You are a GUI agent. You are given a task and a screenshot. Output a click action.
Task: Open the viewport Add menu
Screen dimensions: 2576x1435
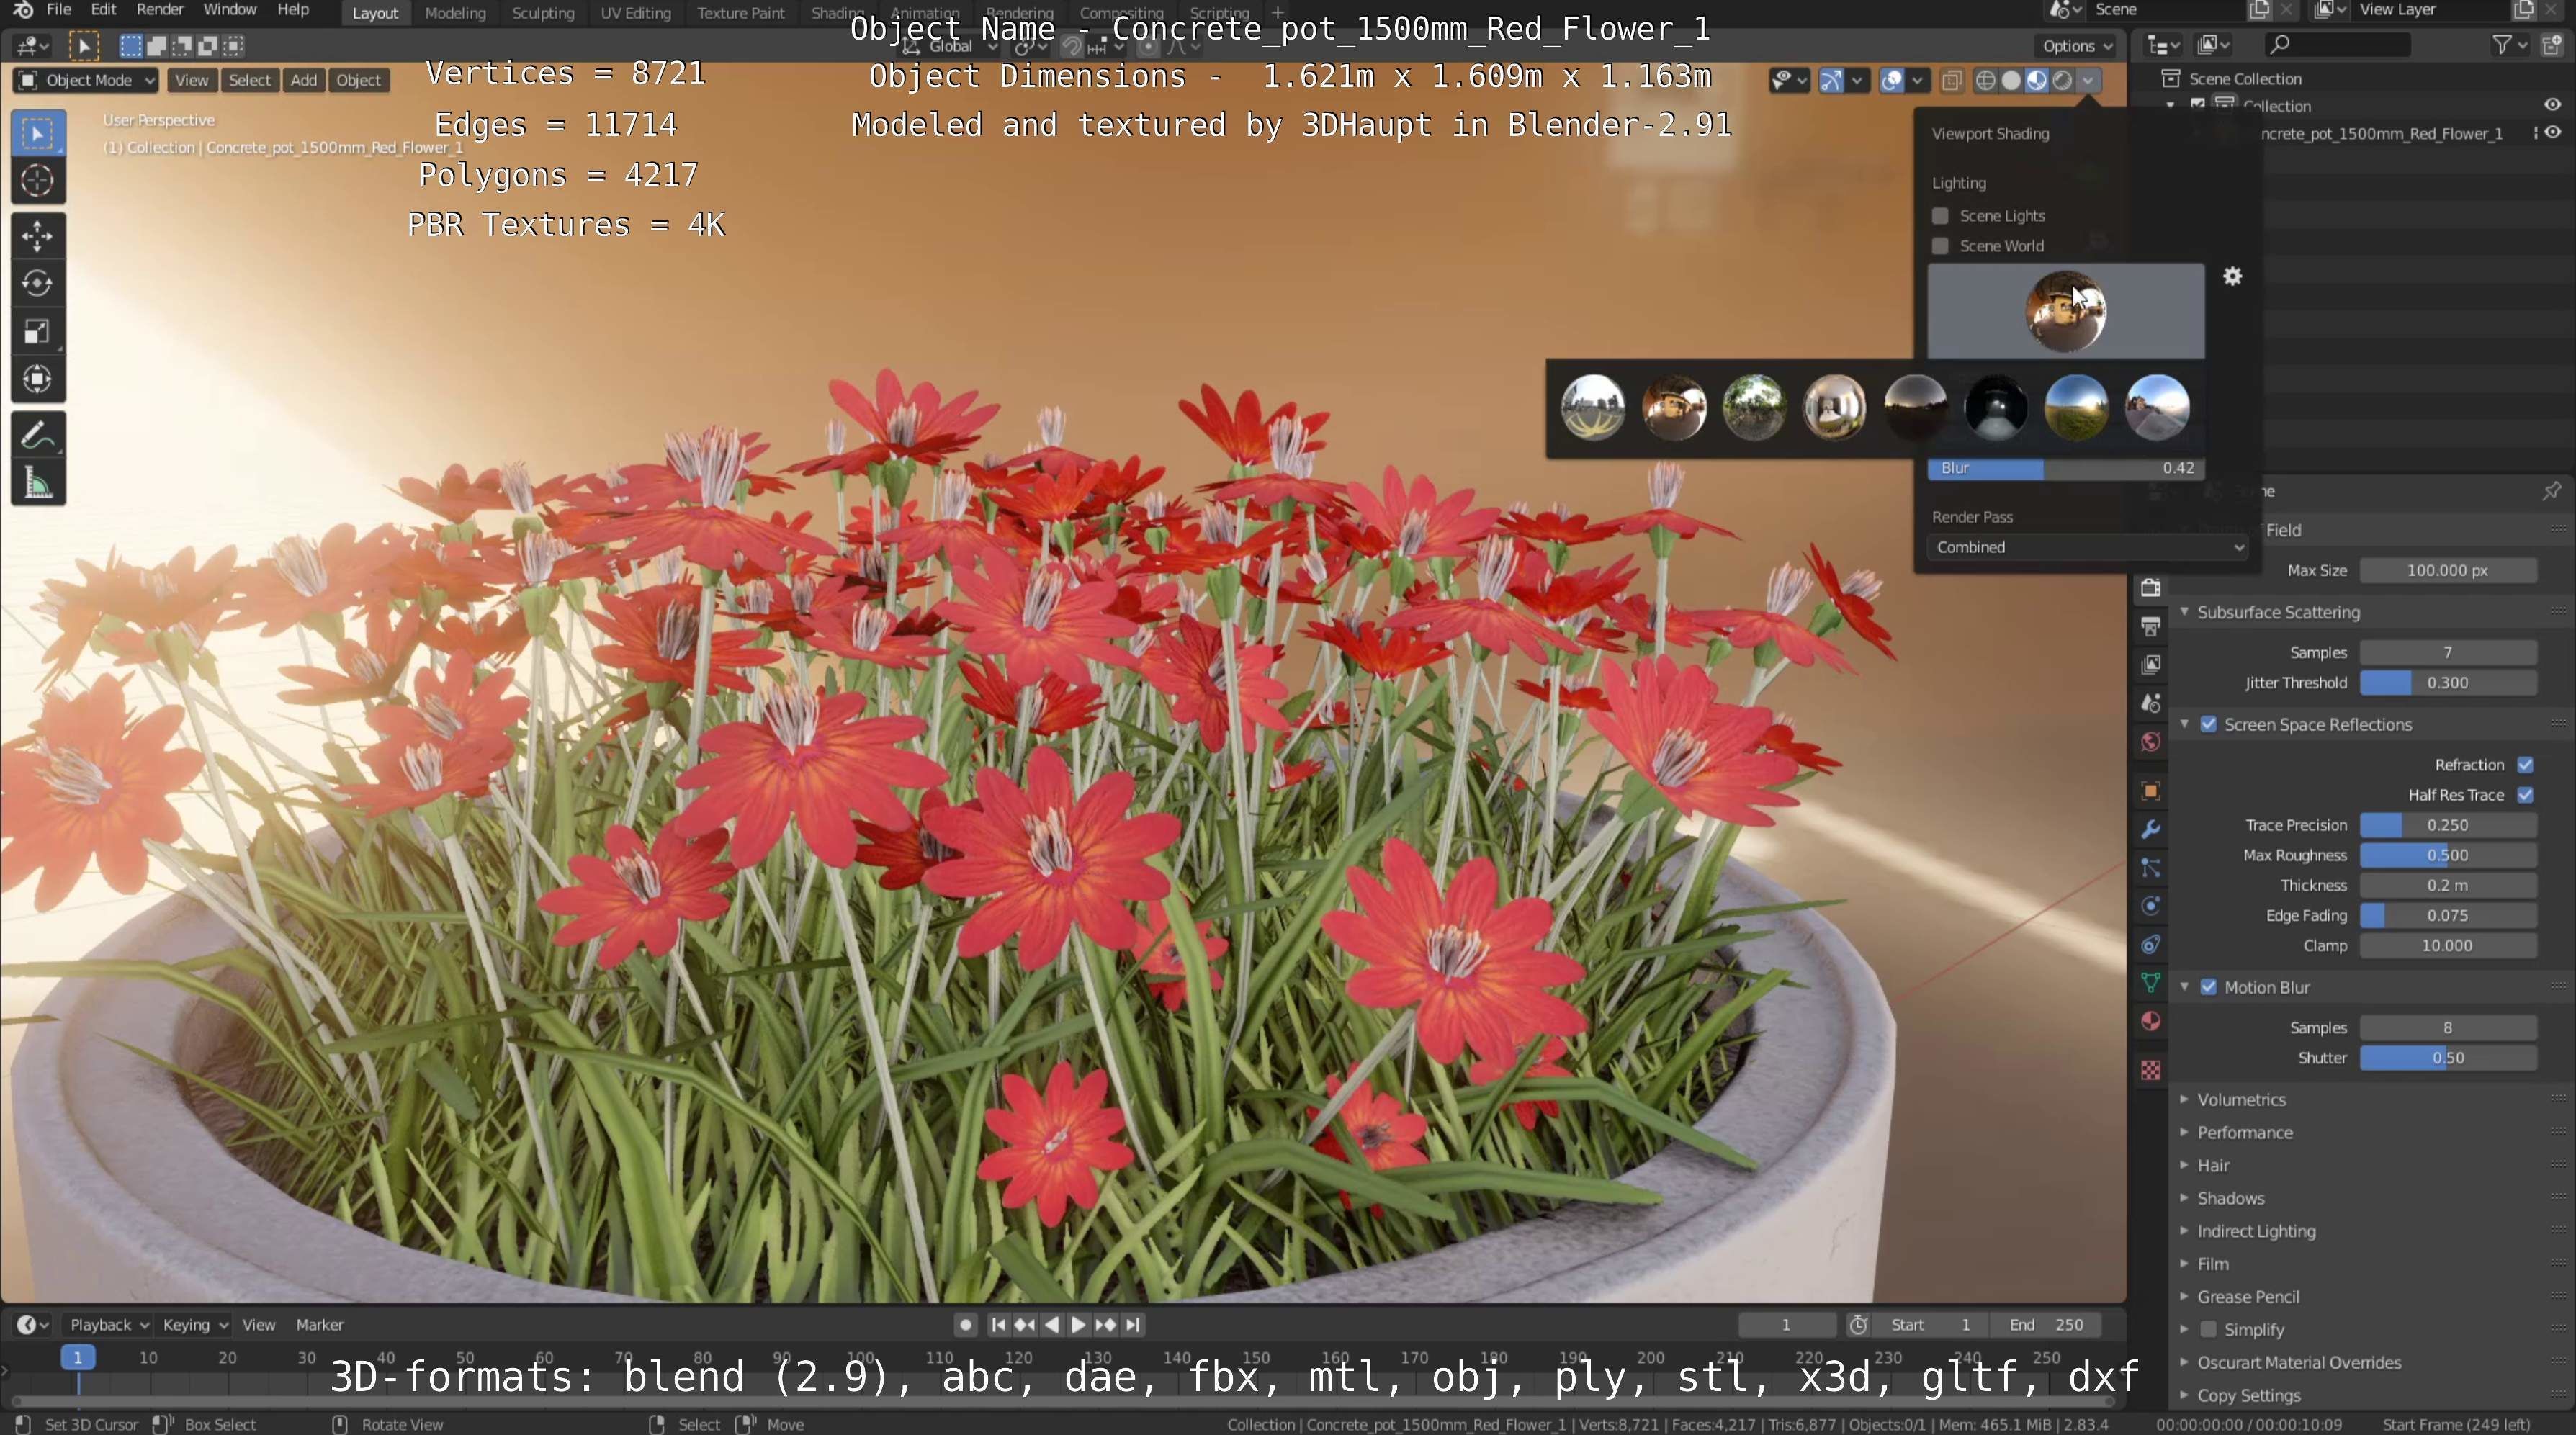click(x=303, y=81)
